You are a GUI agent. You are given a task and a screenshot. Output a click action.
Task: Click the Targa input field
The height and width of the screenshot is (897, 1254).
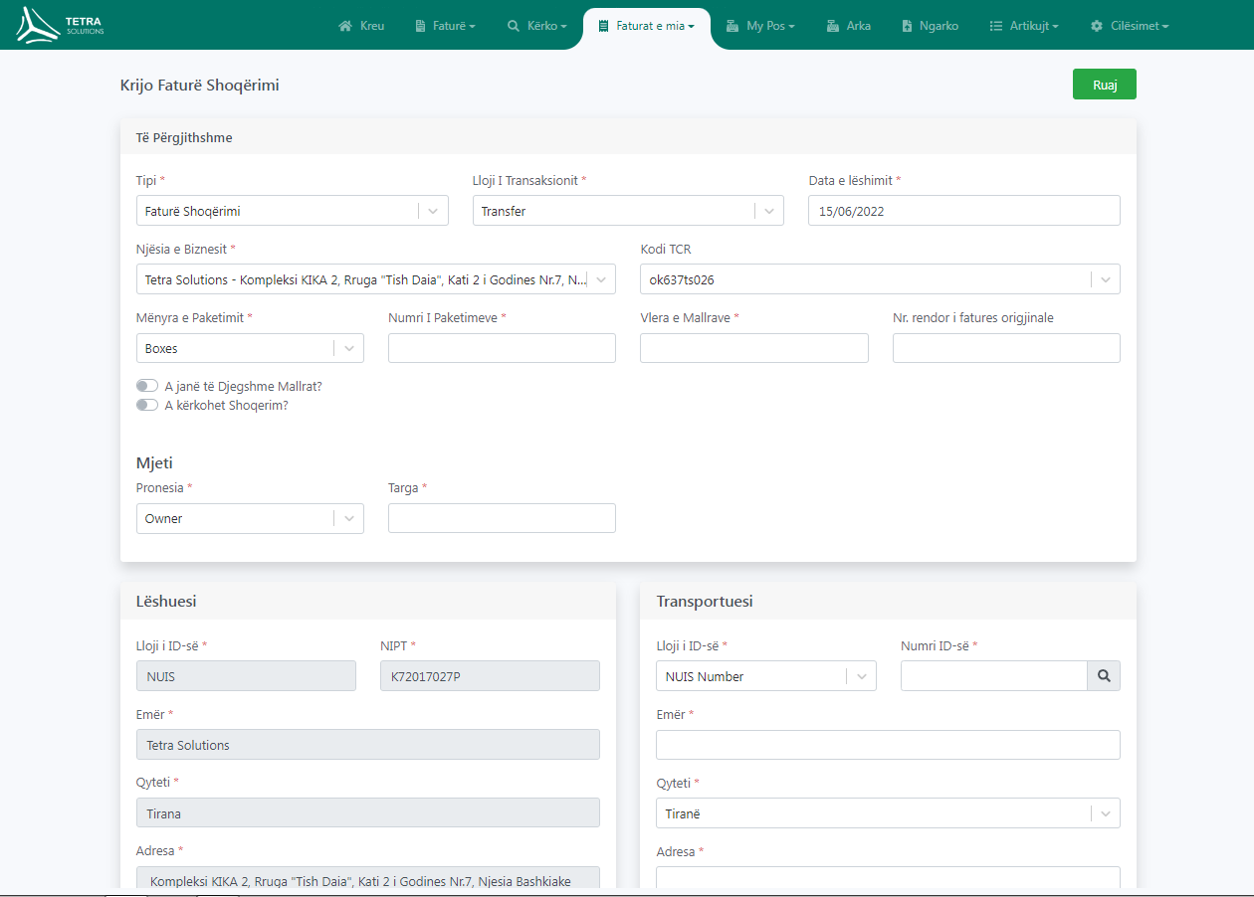(502, 518)
